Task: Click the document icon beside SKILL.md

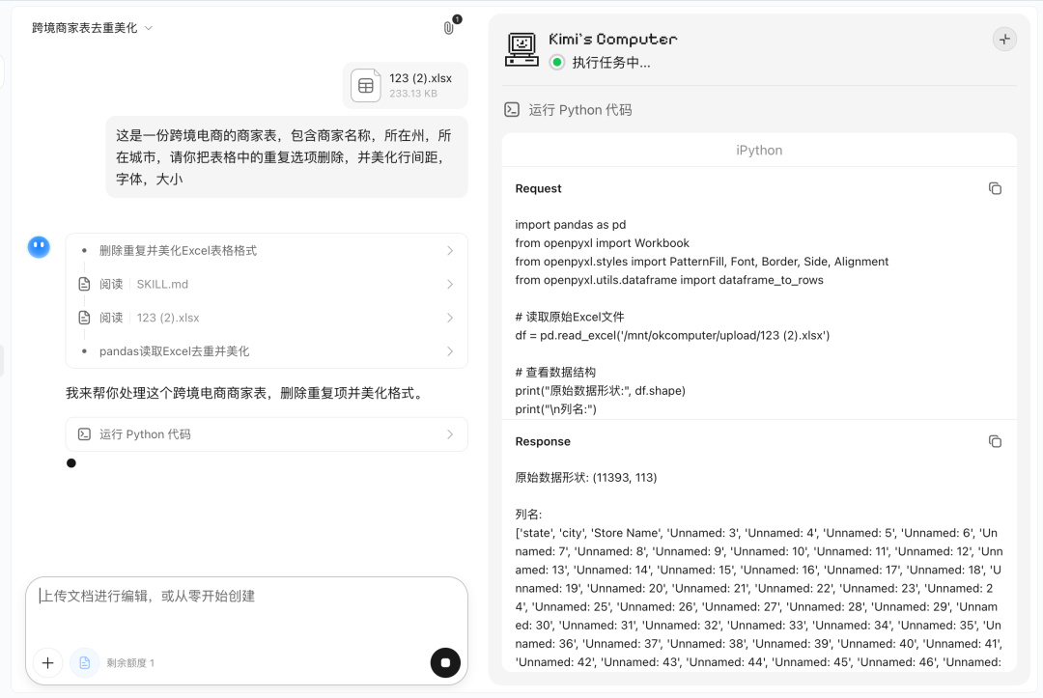Action: click(x=84, y=285)
